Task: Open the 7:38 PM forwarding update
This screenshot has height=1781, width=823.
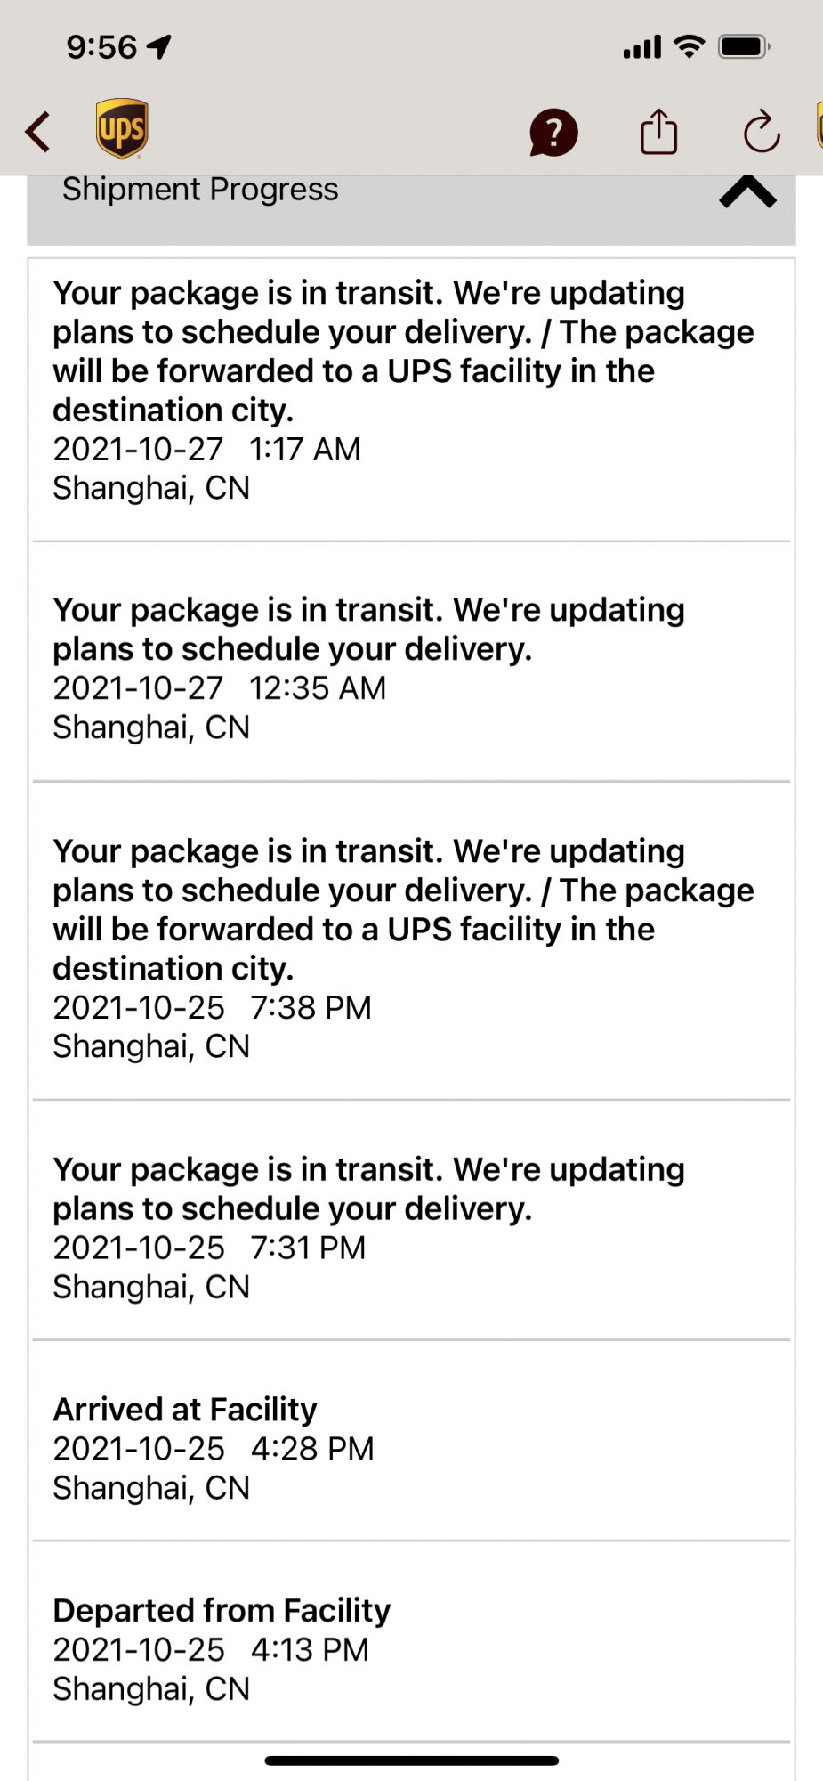Action: (x=411, y=941)
